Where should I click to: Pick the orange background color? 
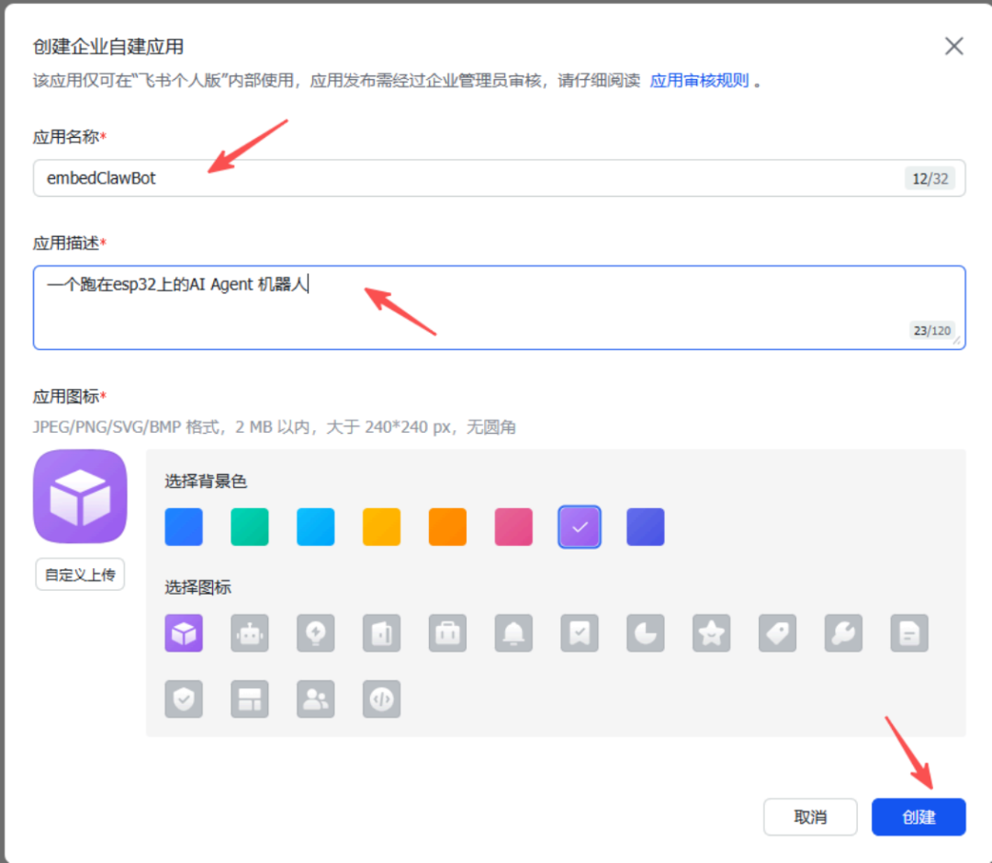click(447, 527)
